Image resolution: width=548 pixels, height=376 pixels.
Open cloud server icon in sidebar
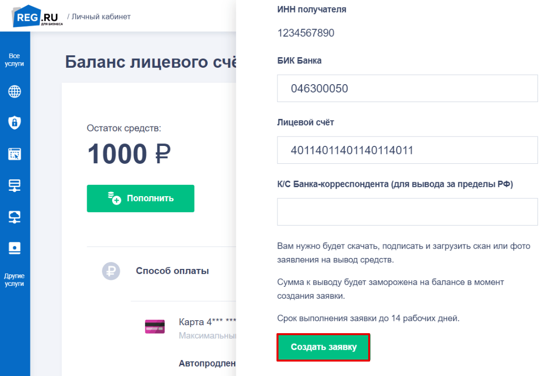tap(14, 217)
